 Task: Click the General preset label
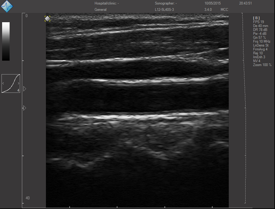tap(101, 10)
